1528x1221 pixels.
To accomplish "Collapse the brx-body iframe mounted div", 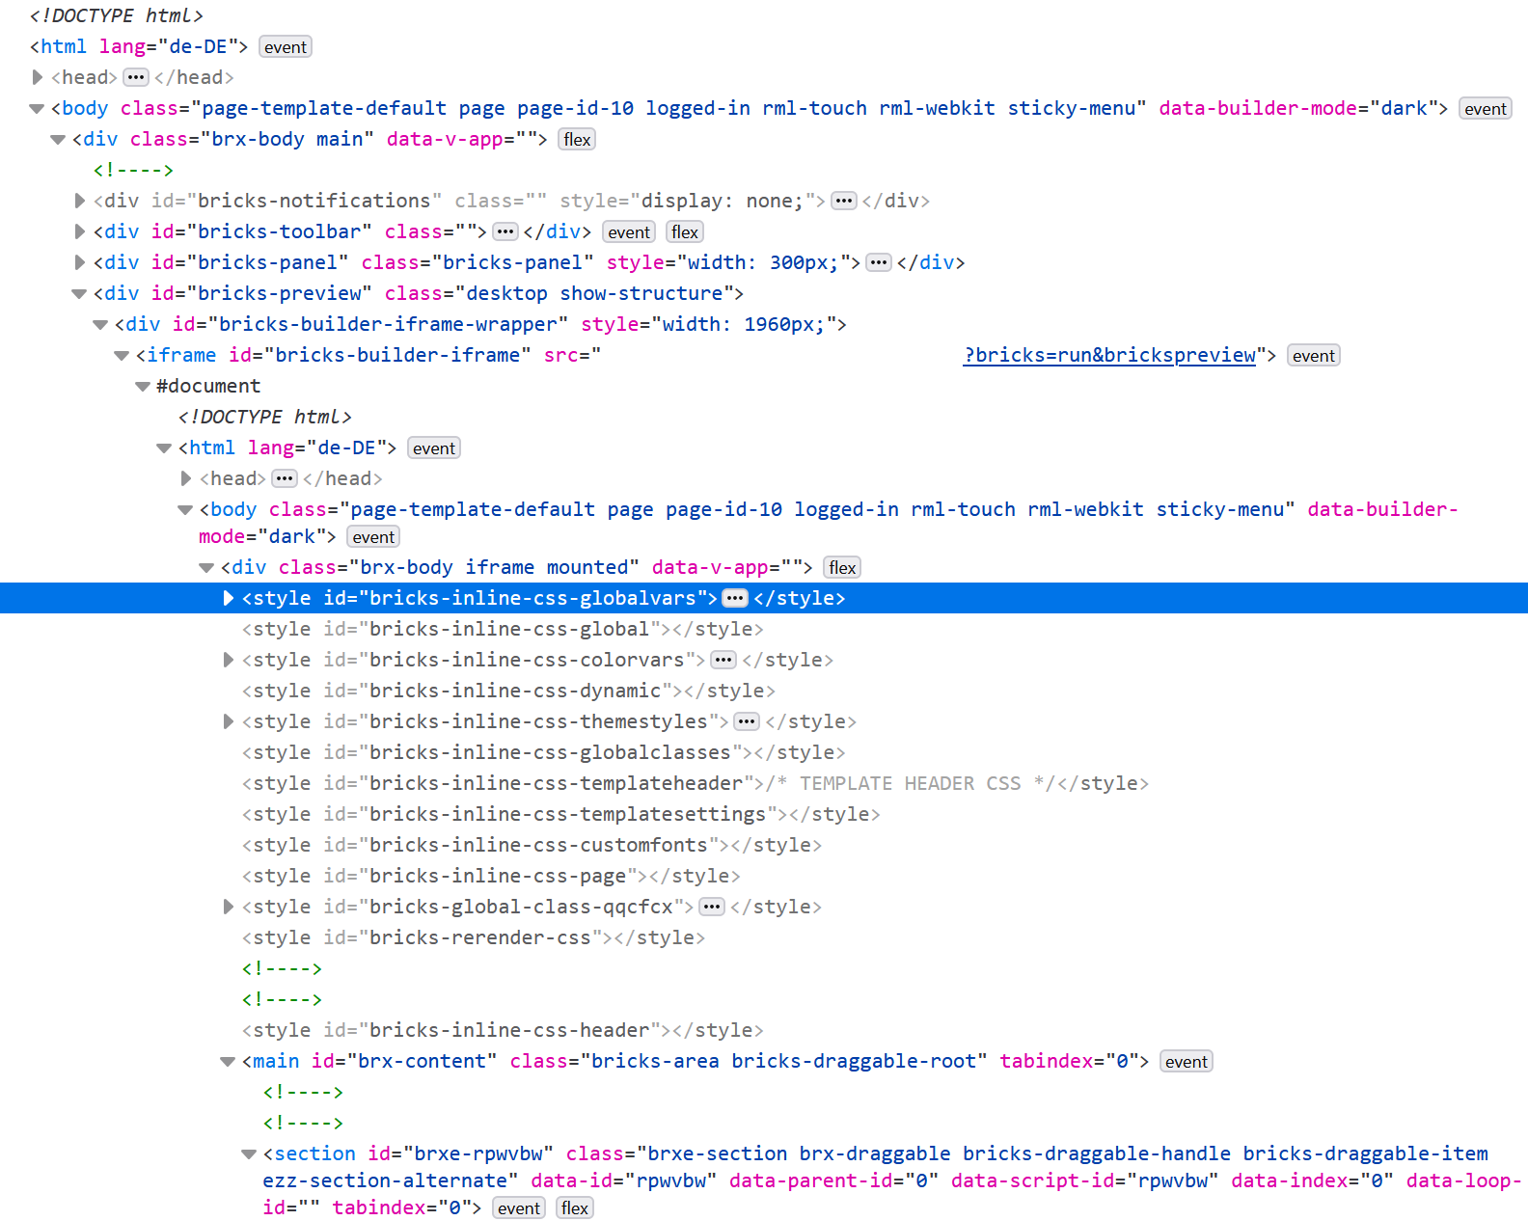I will (207, 567).
